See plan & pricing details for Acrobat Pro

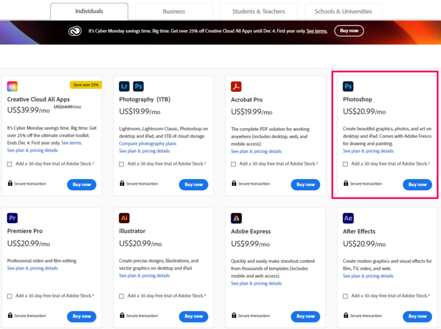[256, 151]
